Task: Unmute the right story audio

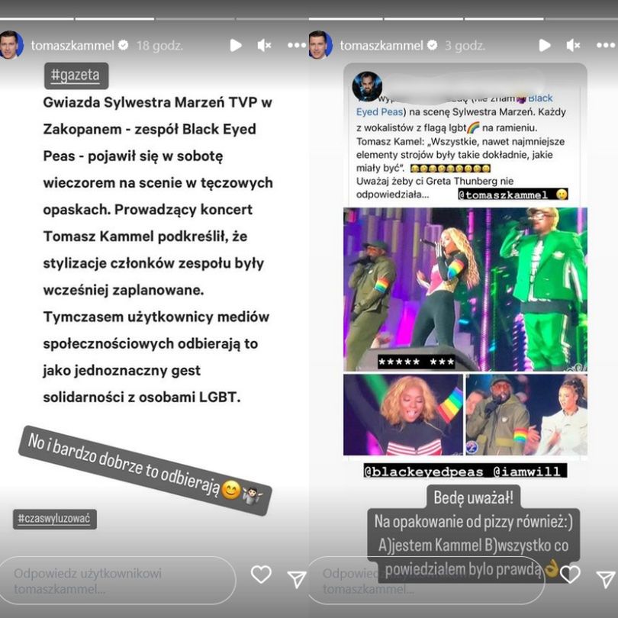Action: coord(574,46)
